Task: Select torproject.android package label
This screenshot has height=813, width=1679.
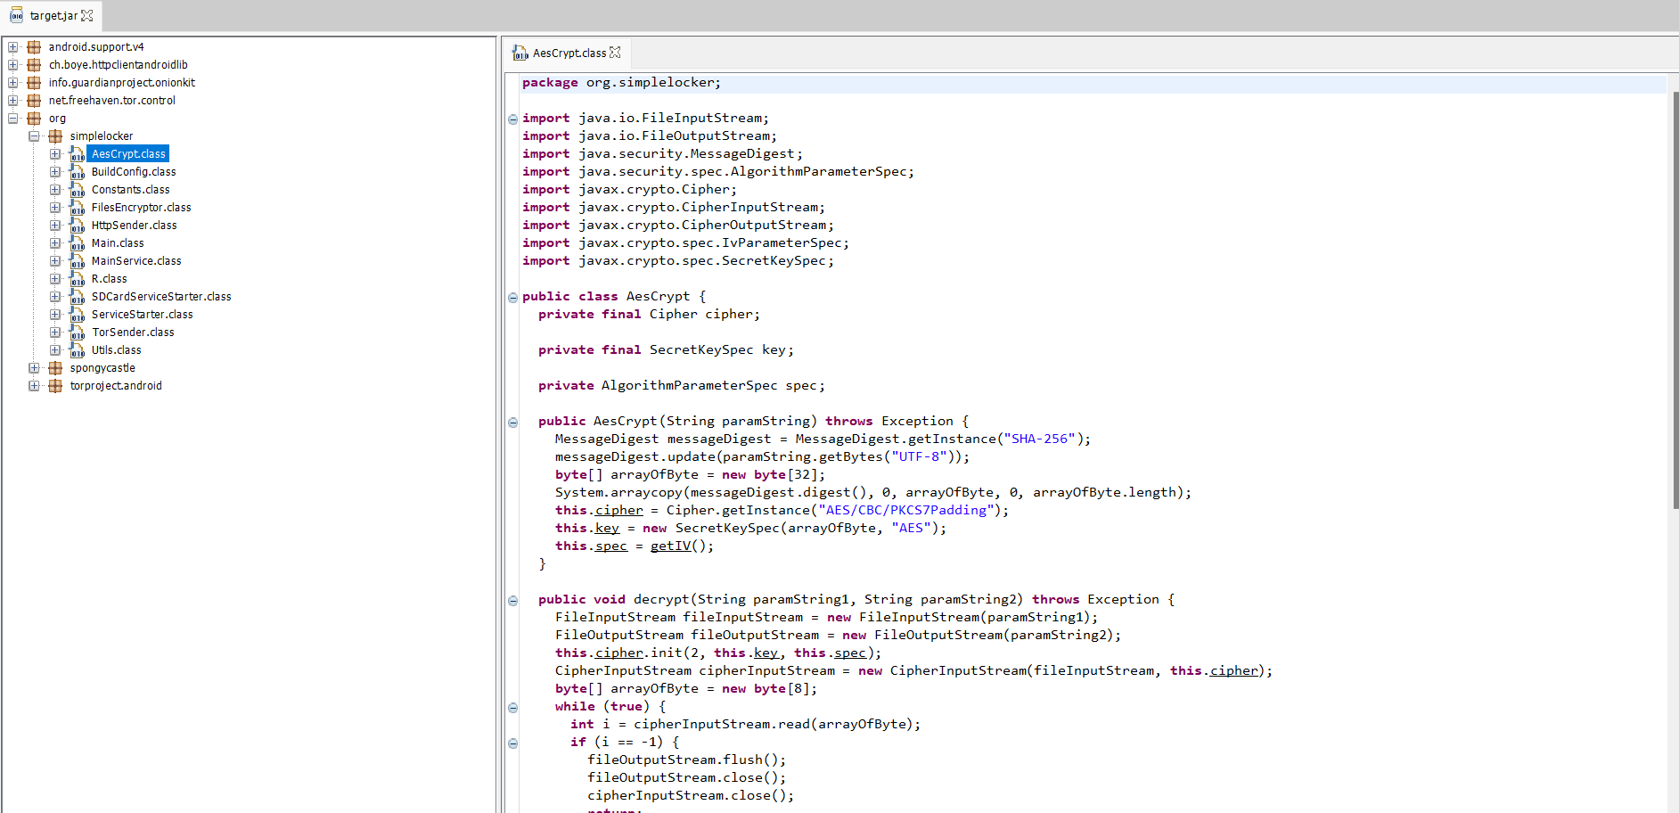Action: coord(116,386)
